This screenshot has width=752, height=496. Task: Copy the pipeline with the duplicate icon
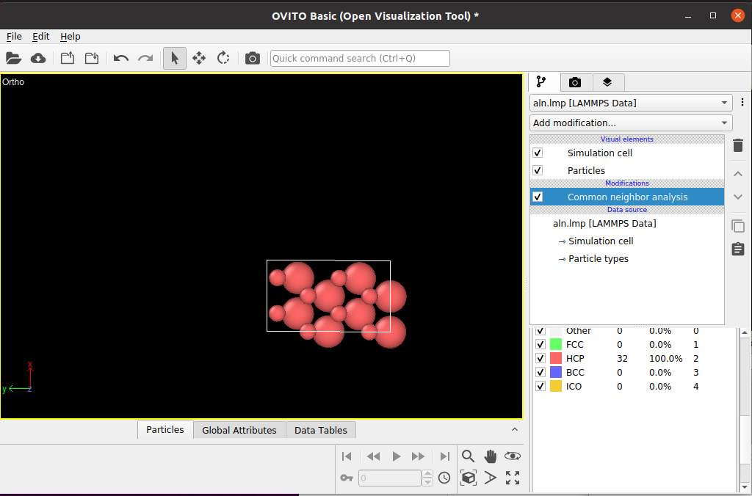[738, 226]
